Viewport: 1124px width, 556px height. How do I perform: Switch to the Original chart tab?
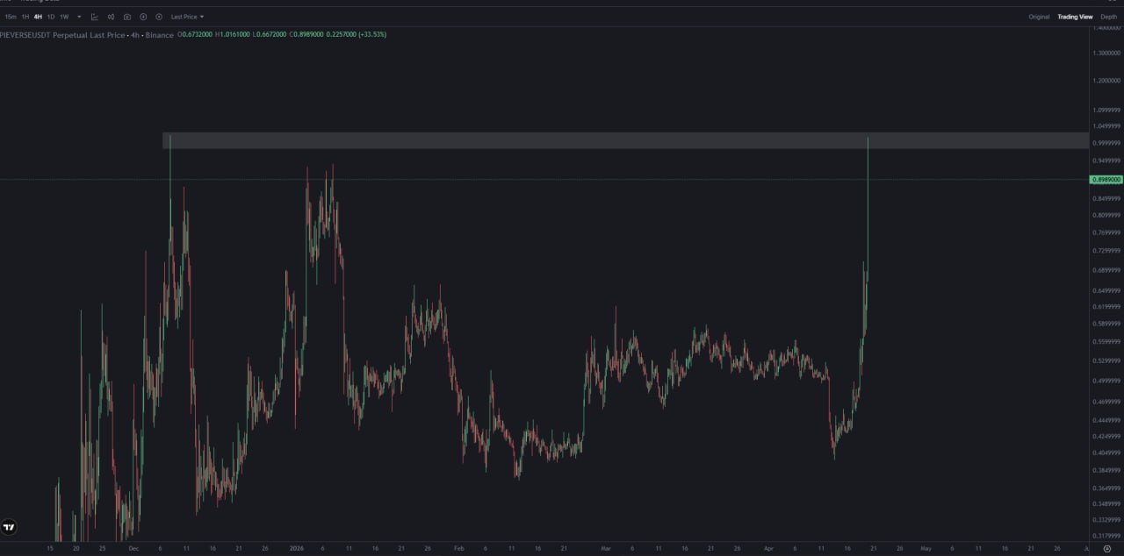(x=1039, y=17)
